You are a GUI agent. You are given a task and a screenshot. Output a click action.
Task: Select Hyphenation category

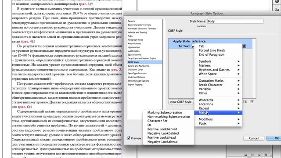tap(144, 47)
